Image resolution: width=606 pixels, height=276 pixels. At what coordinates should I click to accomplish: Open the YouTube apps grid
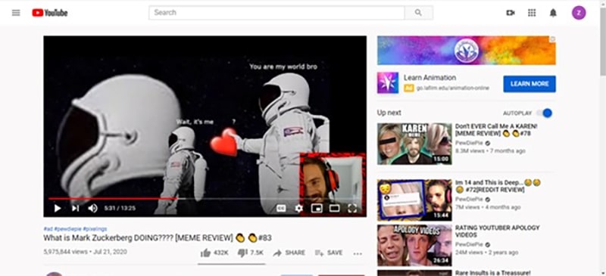[x=532, y=13]
